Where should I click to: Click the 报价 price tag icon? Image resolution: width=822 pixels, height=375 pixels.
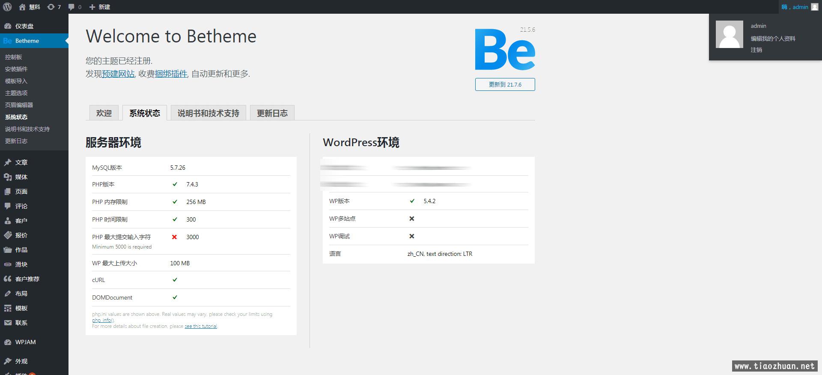pyautogui.click(x=8, y=235)
